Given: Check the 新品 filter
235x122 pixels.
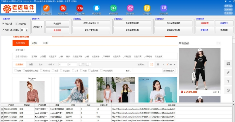Looking at the screenshot, I should coord(53,70).
